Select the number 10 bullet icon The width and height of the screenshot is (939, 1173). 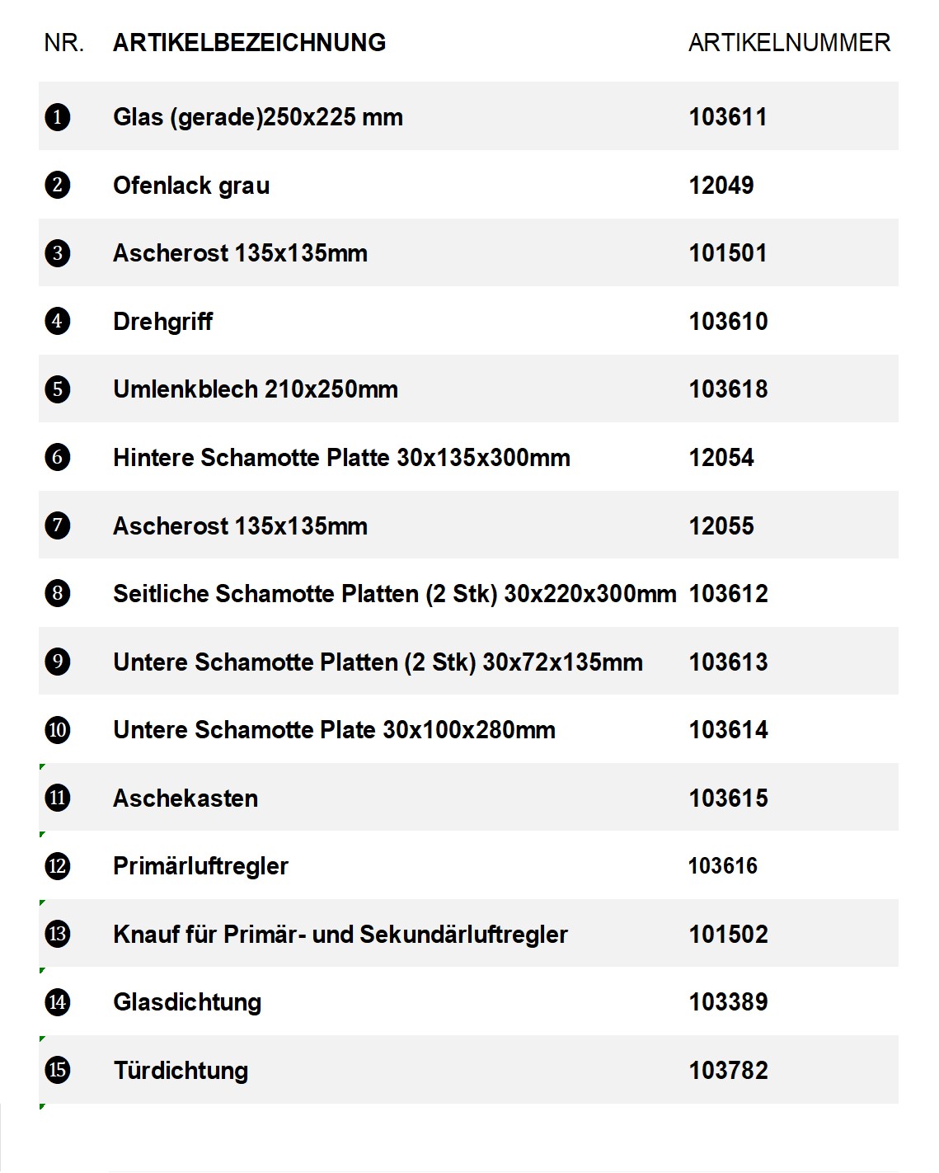57,730
